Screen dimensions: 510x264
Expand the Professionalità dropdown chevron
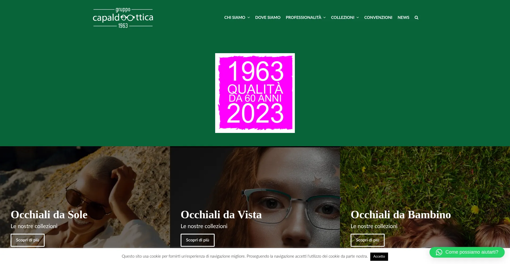pos(324,18)
